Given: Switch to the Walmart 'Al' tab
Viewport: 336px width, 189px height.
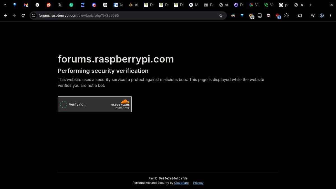Looking at the screenshot, I should [134, 5].
